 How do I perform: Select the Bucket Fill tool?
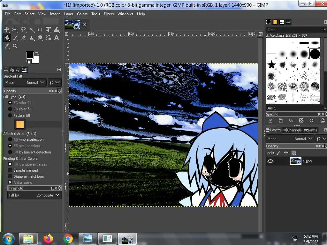[x=7, y=38]
